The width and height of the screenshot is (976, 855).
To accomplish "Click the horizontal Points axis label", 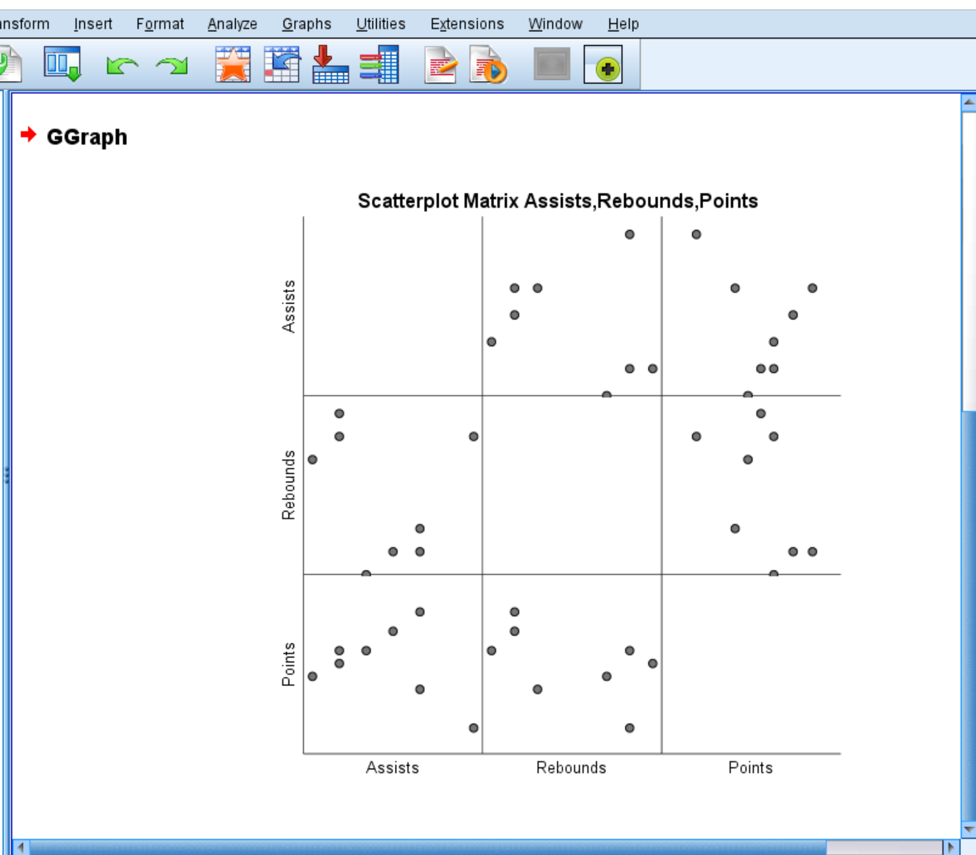I will [750, 767].
